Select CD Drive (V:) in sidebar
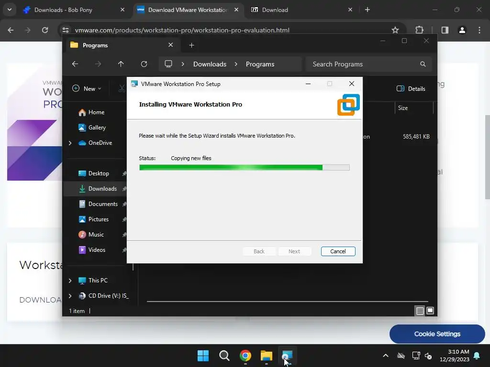The image size is (490, 367). [x=108, y=296]
